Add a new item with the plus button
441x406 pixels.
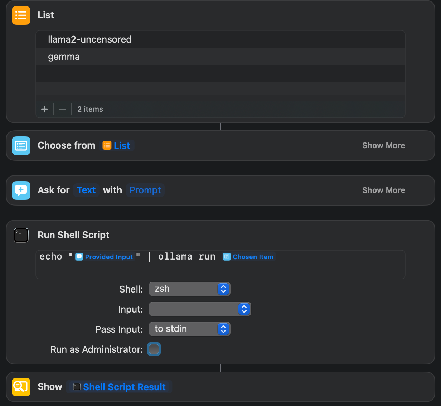tap(44, 109)
